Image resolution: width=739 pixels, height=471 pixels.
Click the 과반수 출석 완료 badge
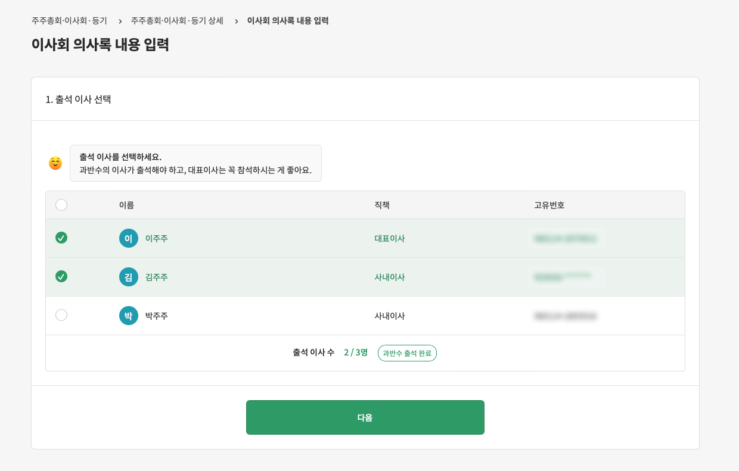(407, 353)
